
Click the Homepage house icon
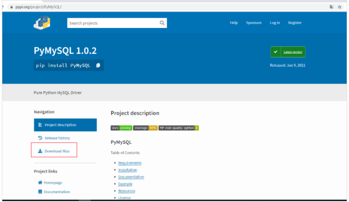pyautogui.click(x=40, y=182)
